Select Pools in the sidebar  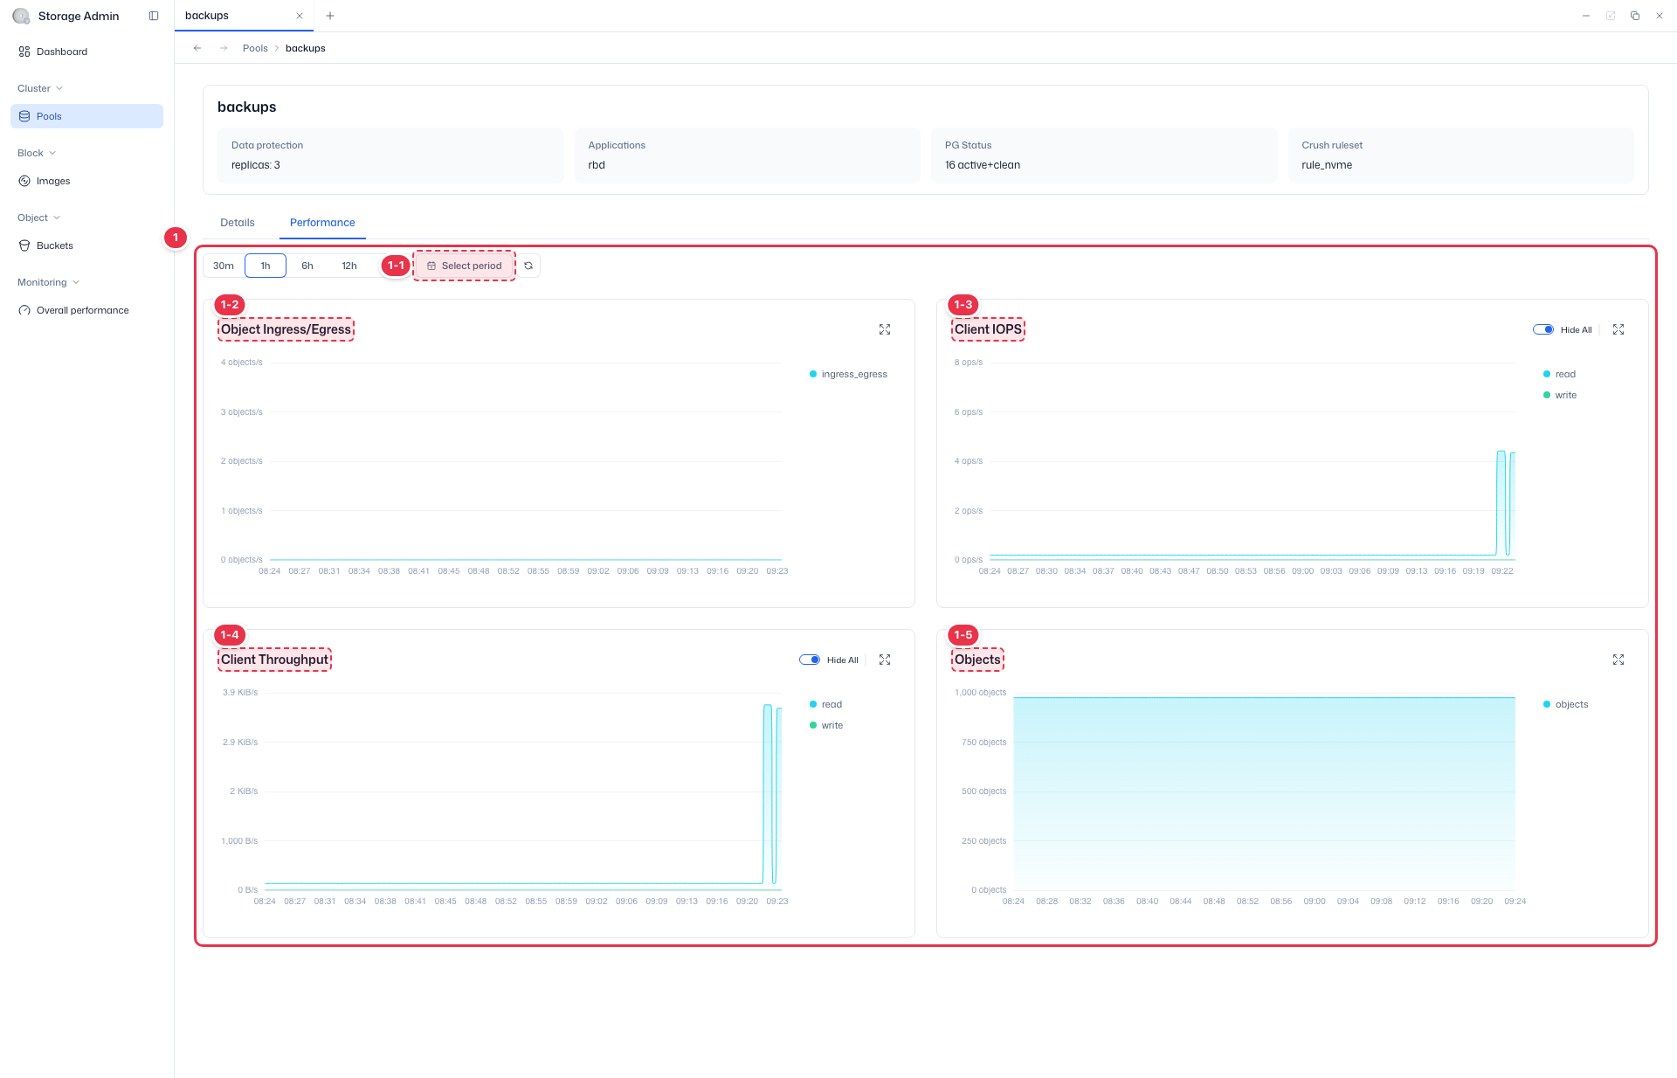(x=86, y=116)
